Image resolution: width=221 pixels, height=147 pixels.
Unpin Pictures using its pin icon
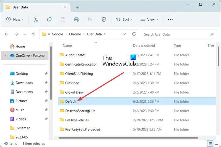[46, 101]
